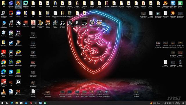The height and width of the screenshot is (105, 186).
Task: Select the CV cafar Word document
Action: [x=11, y=92]
